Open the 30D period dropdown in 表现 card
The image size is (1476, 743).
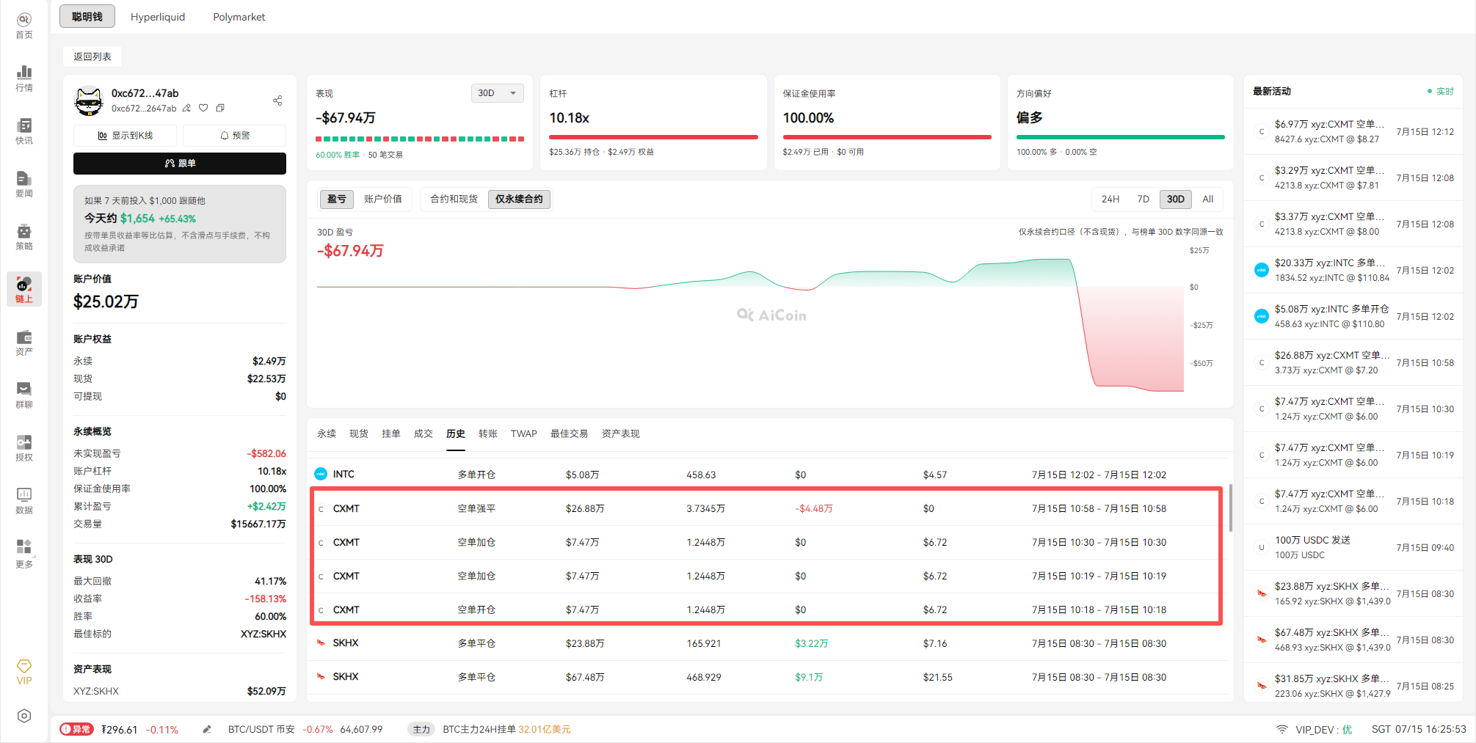click(x=498, y=93)
